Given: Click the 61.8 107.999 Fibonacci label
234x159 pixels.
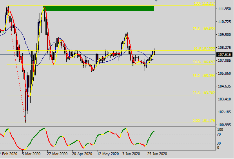Looking at the screenshot, I should pos(205,48).
